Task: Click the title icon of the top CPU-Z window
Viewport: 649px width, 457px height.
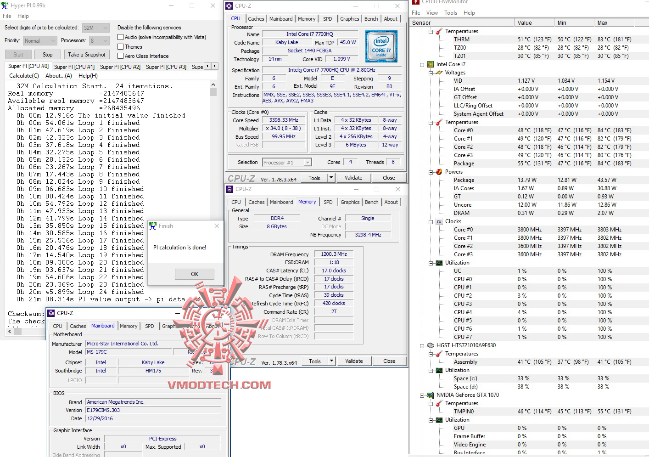Action: pos(229,6)
